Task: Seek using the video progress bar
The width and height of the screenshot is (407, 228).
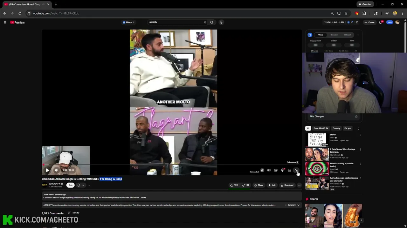Action: (x=172, y=165)
